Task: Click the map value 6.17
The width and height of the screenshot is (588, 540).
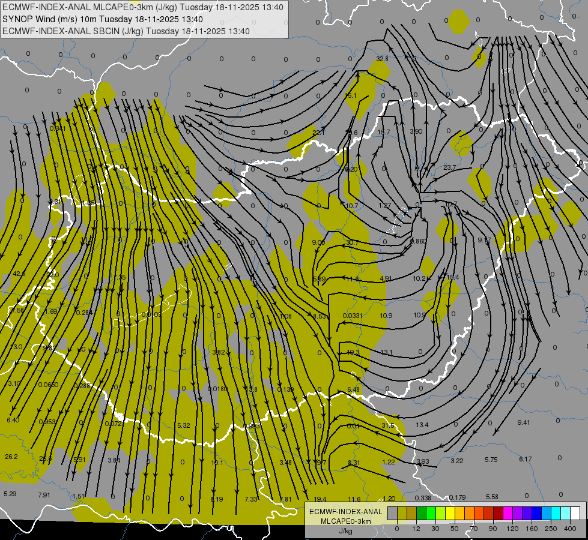Action: coord(525,458)
